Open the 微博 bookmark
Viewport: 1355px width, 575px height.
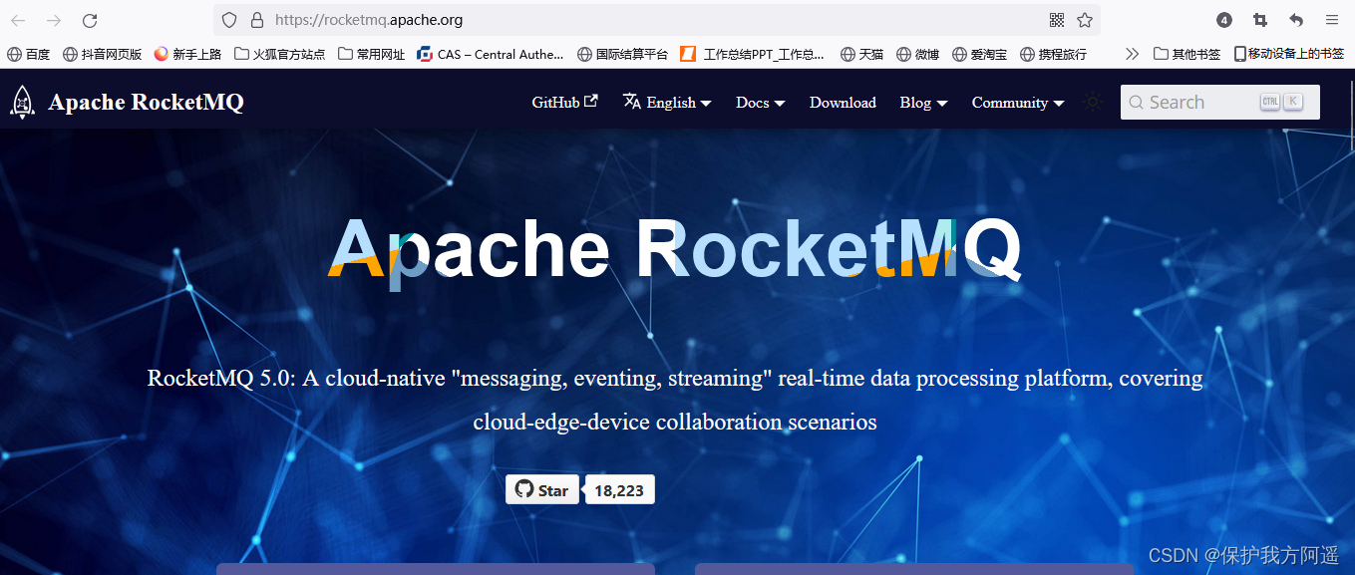[918, 54]
